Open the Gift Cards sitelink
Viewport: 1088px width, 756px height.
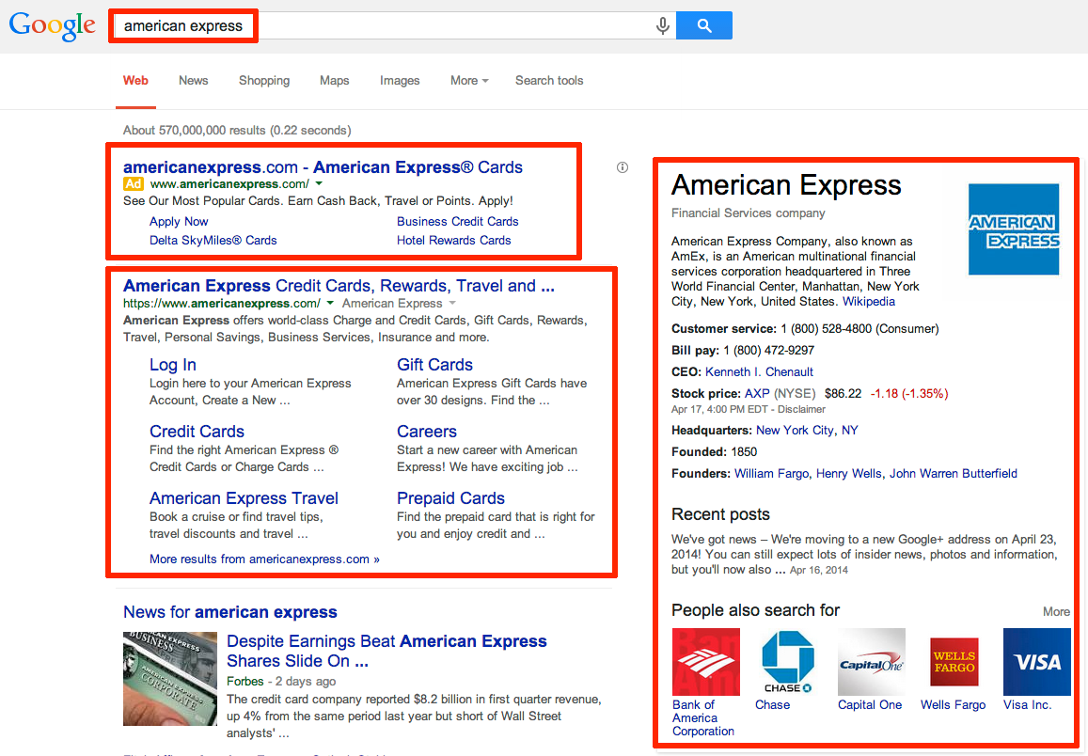point(434,365)
